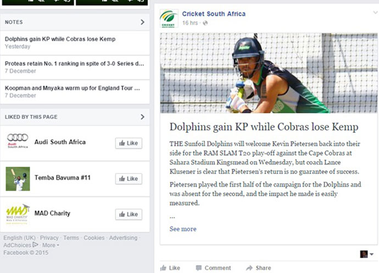Like the Temba Bavuma #11 page
The width and height of the screenshot is (379, 273).
tap(129, 179)
